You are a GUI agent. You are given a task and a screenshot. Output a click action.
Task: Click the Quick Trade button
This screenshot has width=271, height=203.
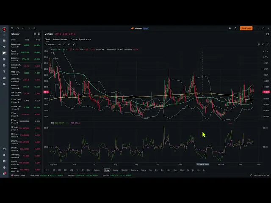246,28
